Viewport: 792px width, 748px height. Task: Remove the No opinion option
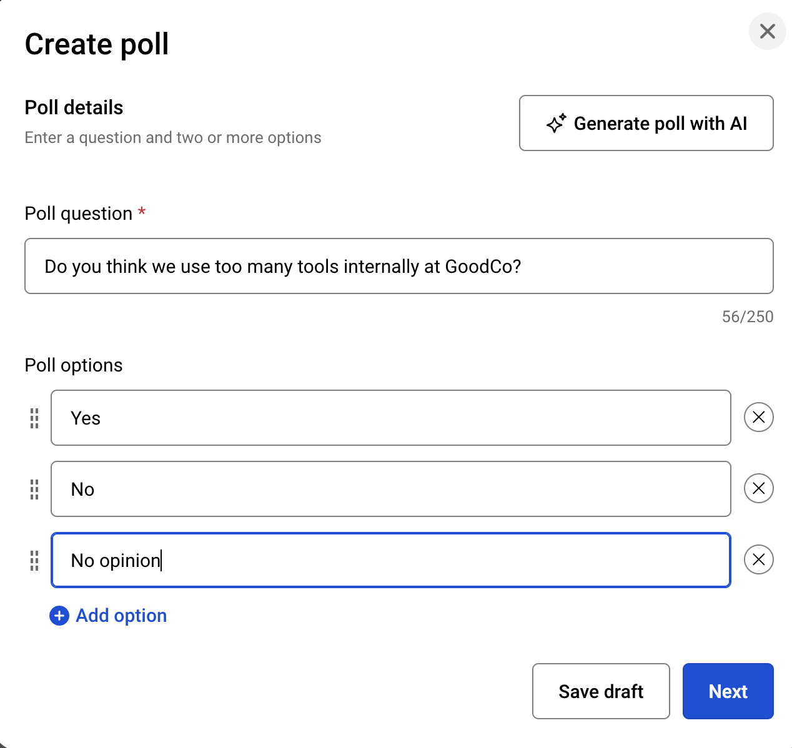[758, 559]
